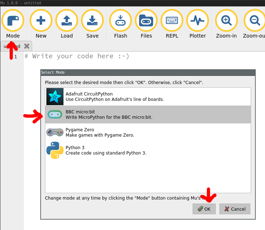
Task: Flash code to the micro:bit
Action: point(121,24)
